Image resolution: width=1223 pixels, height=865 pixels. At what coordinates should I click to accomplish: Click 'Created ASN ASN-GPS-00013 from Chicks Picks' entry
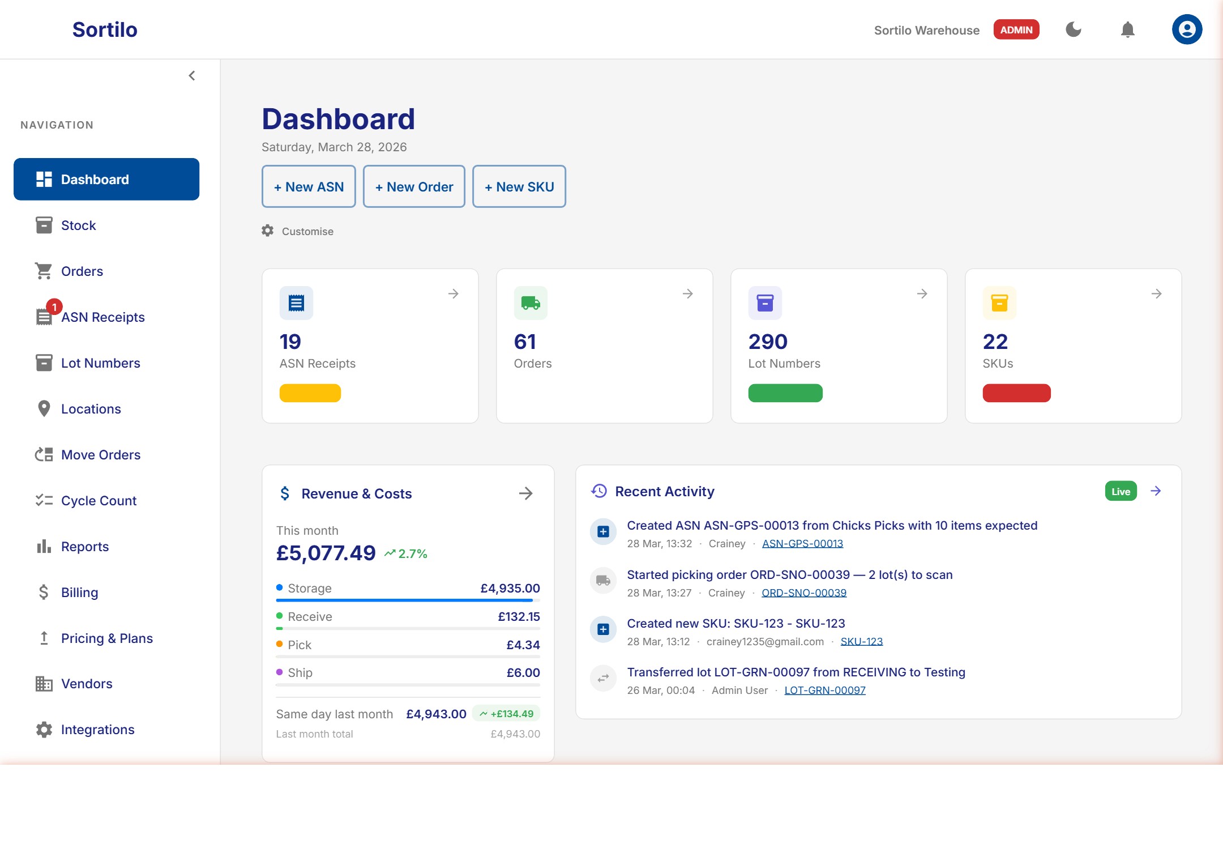832,526
